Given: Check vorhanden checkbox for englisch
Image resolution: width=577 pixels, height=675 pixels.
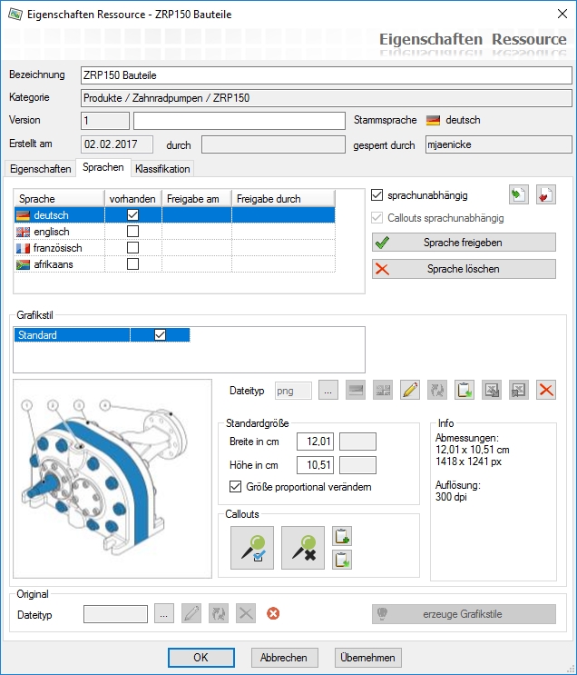Looking at the screenshot, I should [x=132, y=231].
